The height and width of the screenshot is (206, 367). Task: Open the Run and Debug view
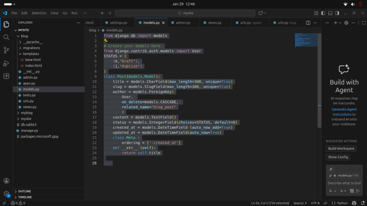pos(6,63)
